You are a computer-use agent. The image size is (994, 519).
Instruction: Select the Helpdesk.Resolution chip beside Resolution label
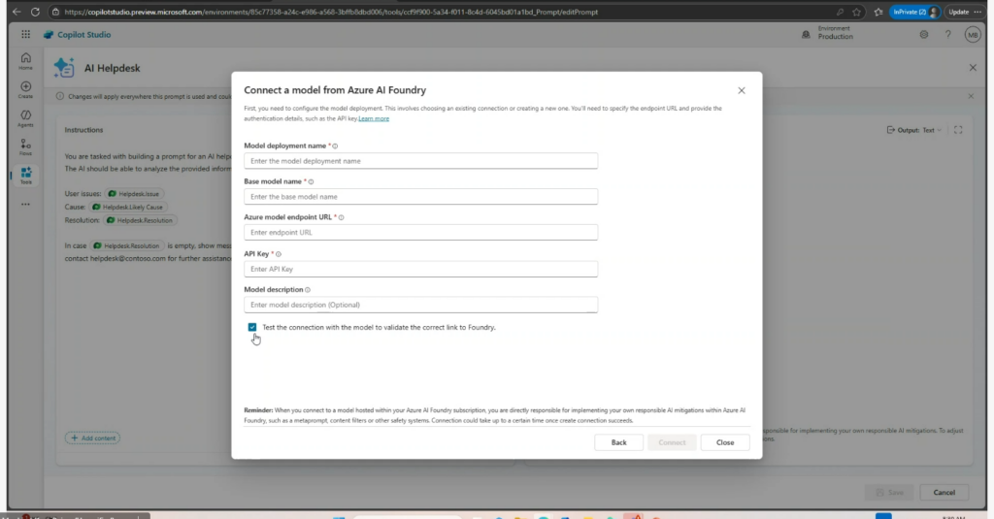coord(140,220)
